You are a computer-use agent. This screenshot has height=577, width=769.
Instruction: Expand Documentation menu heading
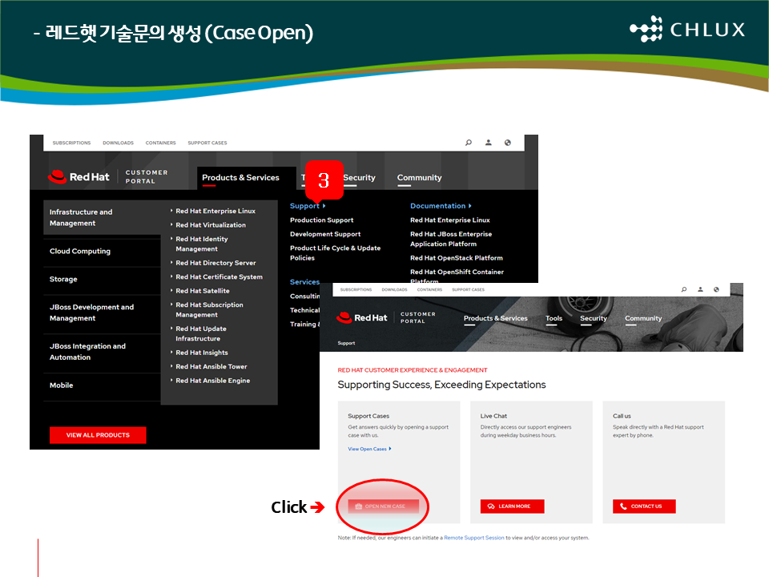441,206
